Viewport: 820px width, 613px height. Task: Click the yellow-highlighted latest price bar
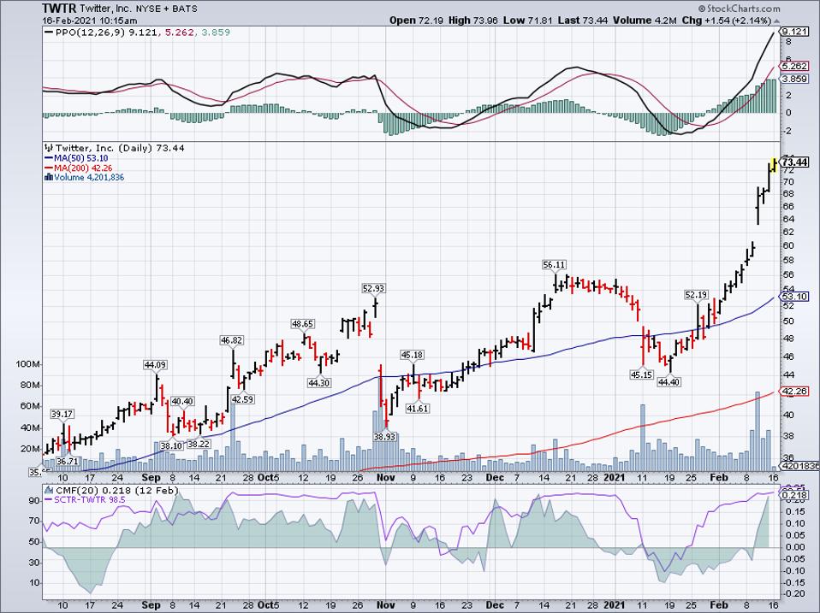click(774, 165)
